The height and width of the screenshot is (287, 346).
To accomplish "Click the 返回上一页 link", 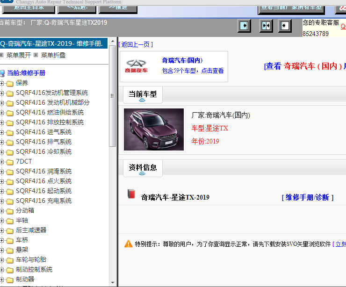I will pyautogui.click(x=136, y=44).
